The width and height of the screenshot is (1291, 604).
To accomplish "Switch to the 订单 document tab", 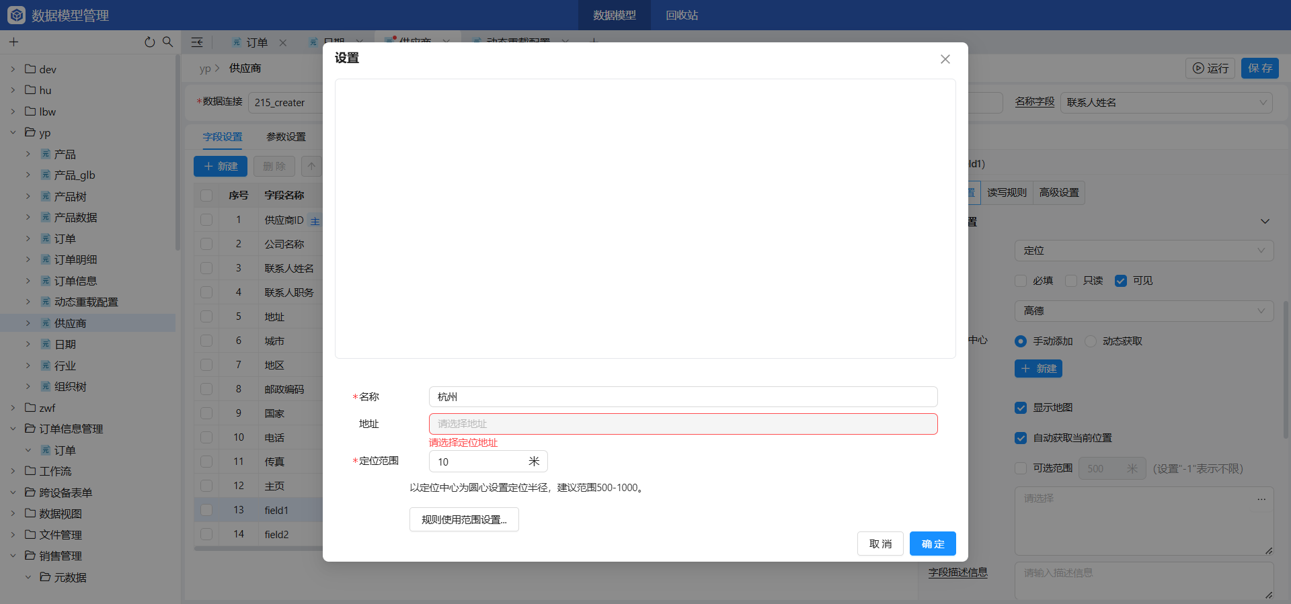I will click(257, 43).
